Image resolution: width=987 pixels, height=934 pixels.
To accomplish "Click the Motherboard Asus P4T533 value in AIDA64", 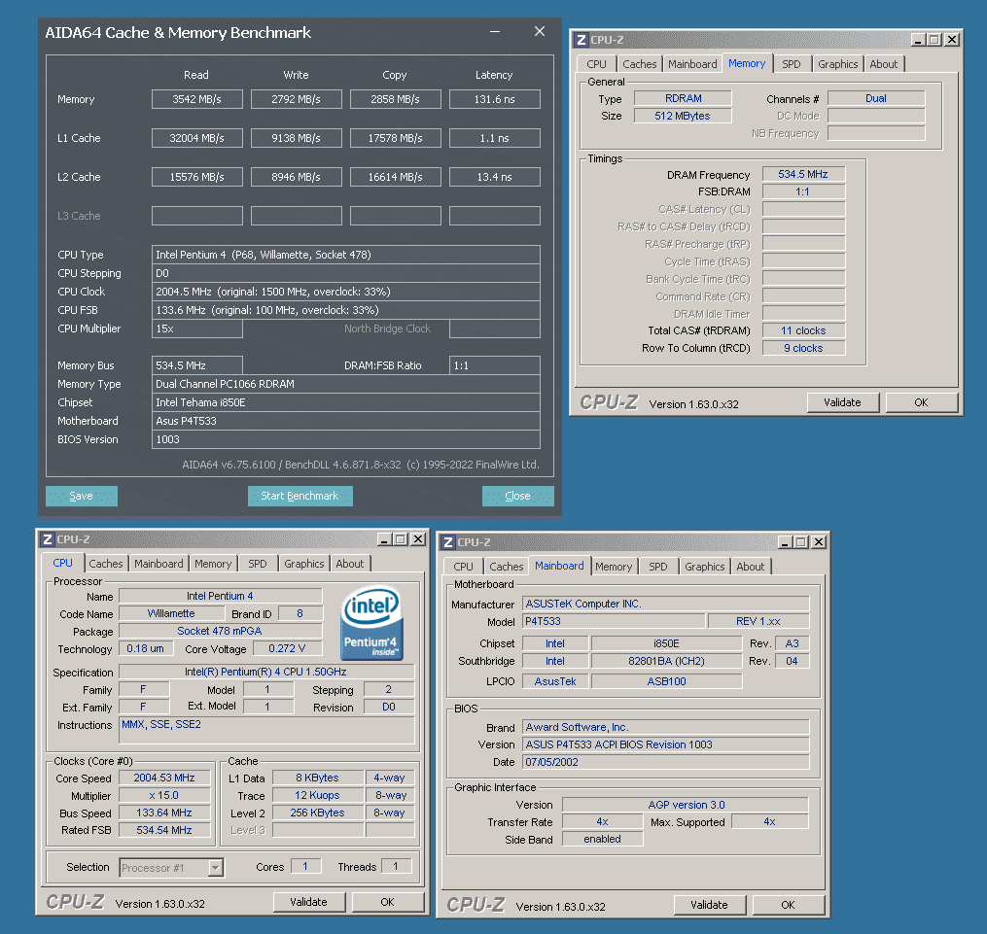I will pos(345,422).
